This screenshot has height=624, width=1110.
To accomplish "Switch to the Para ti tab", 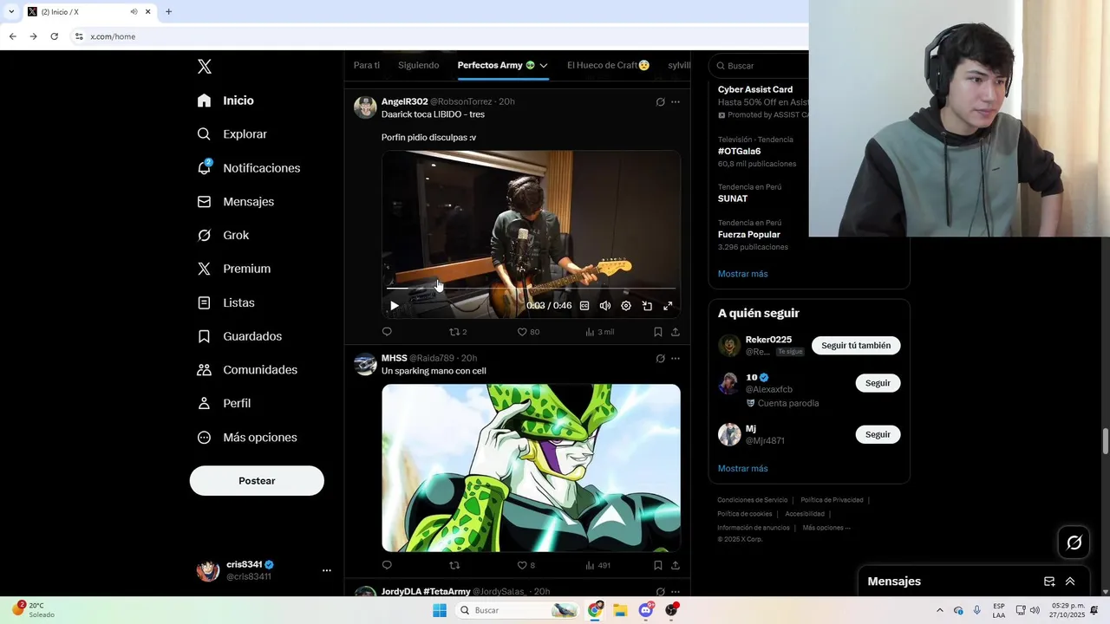I will tap(367, 65).
